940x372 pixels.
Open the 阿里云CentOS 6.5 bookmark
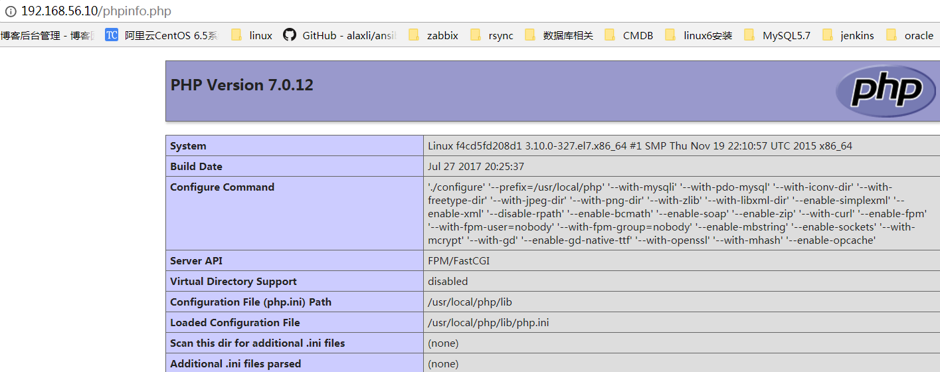click(x=161, y=36)
